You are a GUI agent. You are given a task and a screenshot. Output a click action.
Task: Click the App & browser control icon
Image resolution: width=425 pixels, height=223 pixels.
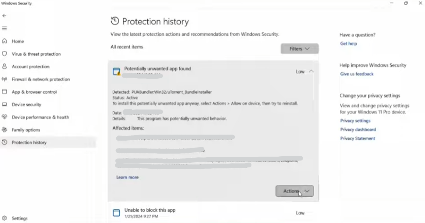point(5,92)
